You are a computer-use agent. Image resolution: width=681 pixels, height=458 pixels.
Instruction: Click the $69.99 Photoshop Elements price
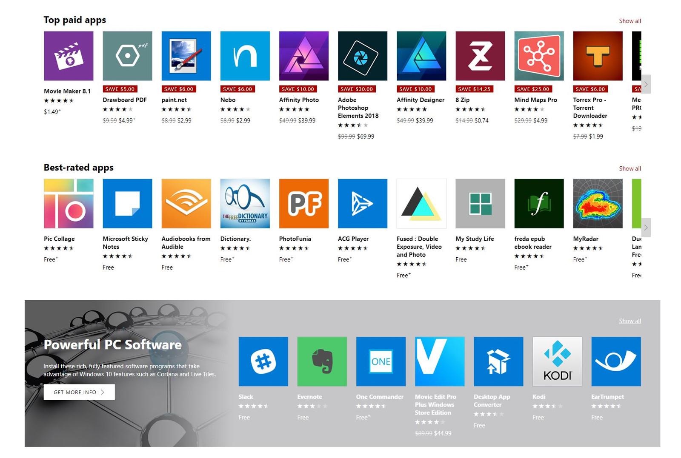point(366,137)
